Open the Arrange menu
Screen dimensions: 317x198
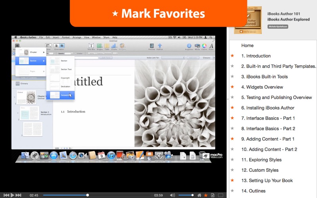[77, 37]
